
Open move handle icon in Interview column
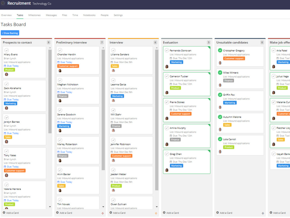pyautogui.click(x=156, y=213)
